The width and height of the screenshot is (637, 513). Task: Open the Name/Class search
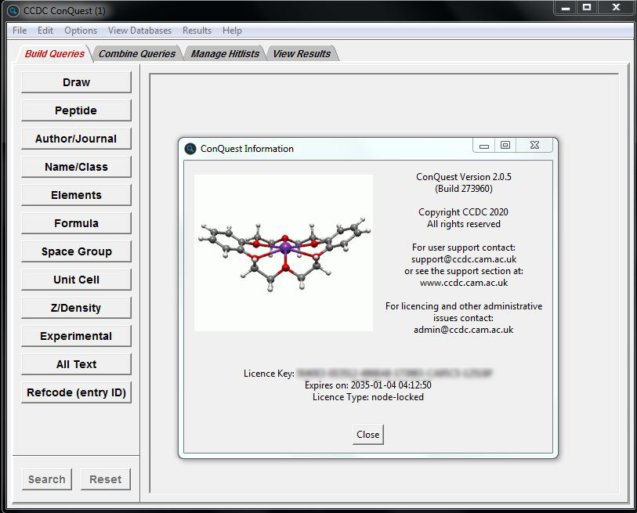[x=76, y=167]
